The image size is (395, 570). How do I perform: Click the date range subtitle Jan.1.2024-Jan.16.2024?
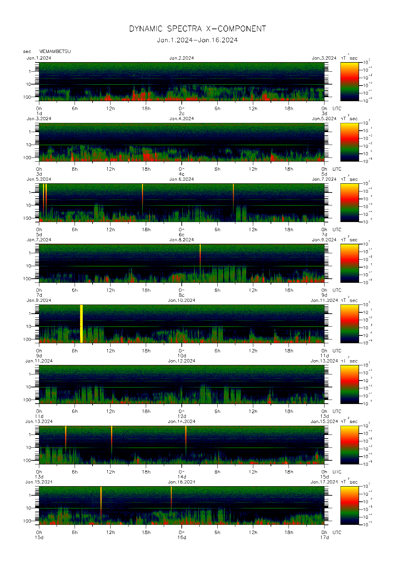(197, 40)
